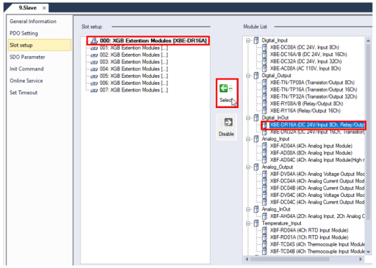Select XBE-TN/TP08A Transistor Output 8Ch
Image resolution: width=376 pixels, height=268 pixels.
[312, 83]
